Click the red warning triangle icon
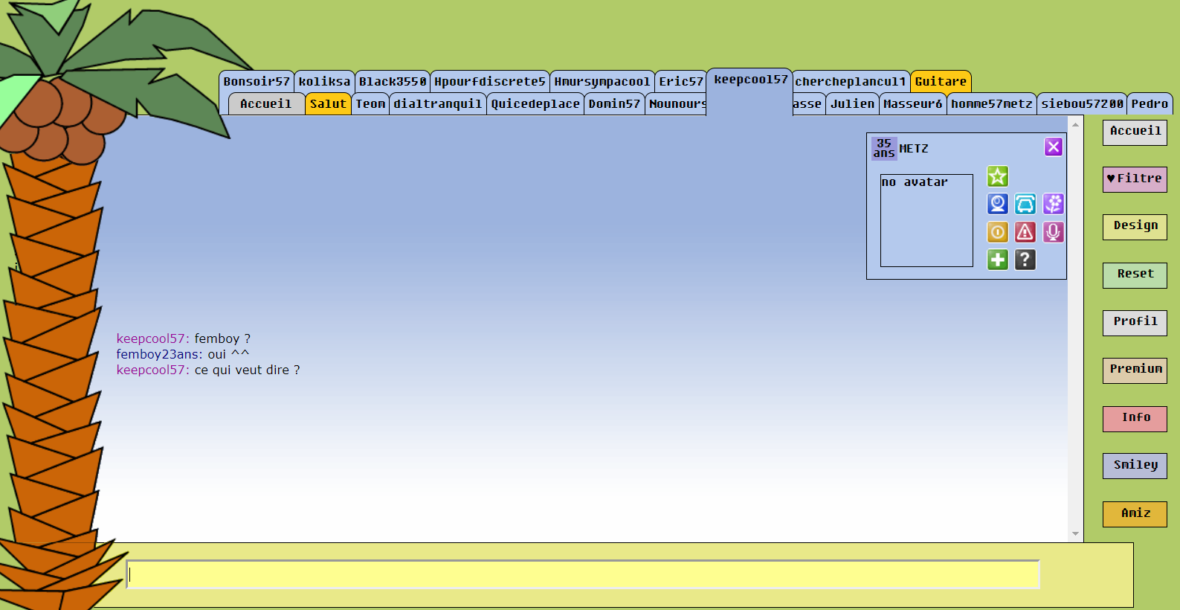The width and height of the screenshot is (1180, 610). pyautogui.click(x=1025, y=232)
